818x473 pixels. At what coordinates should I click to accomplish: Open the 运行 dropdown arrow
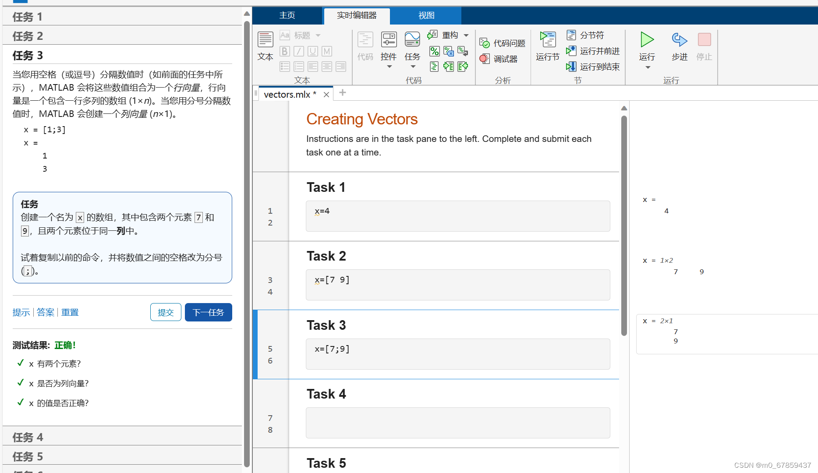[x=648, y=67]
